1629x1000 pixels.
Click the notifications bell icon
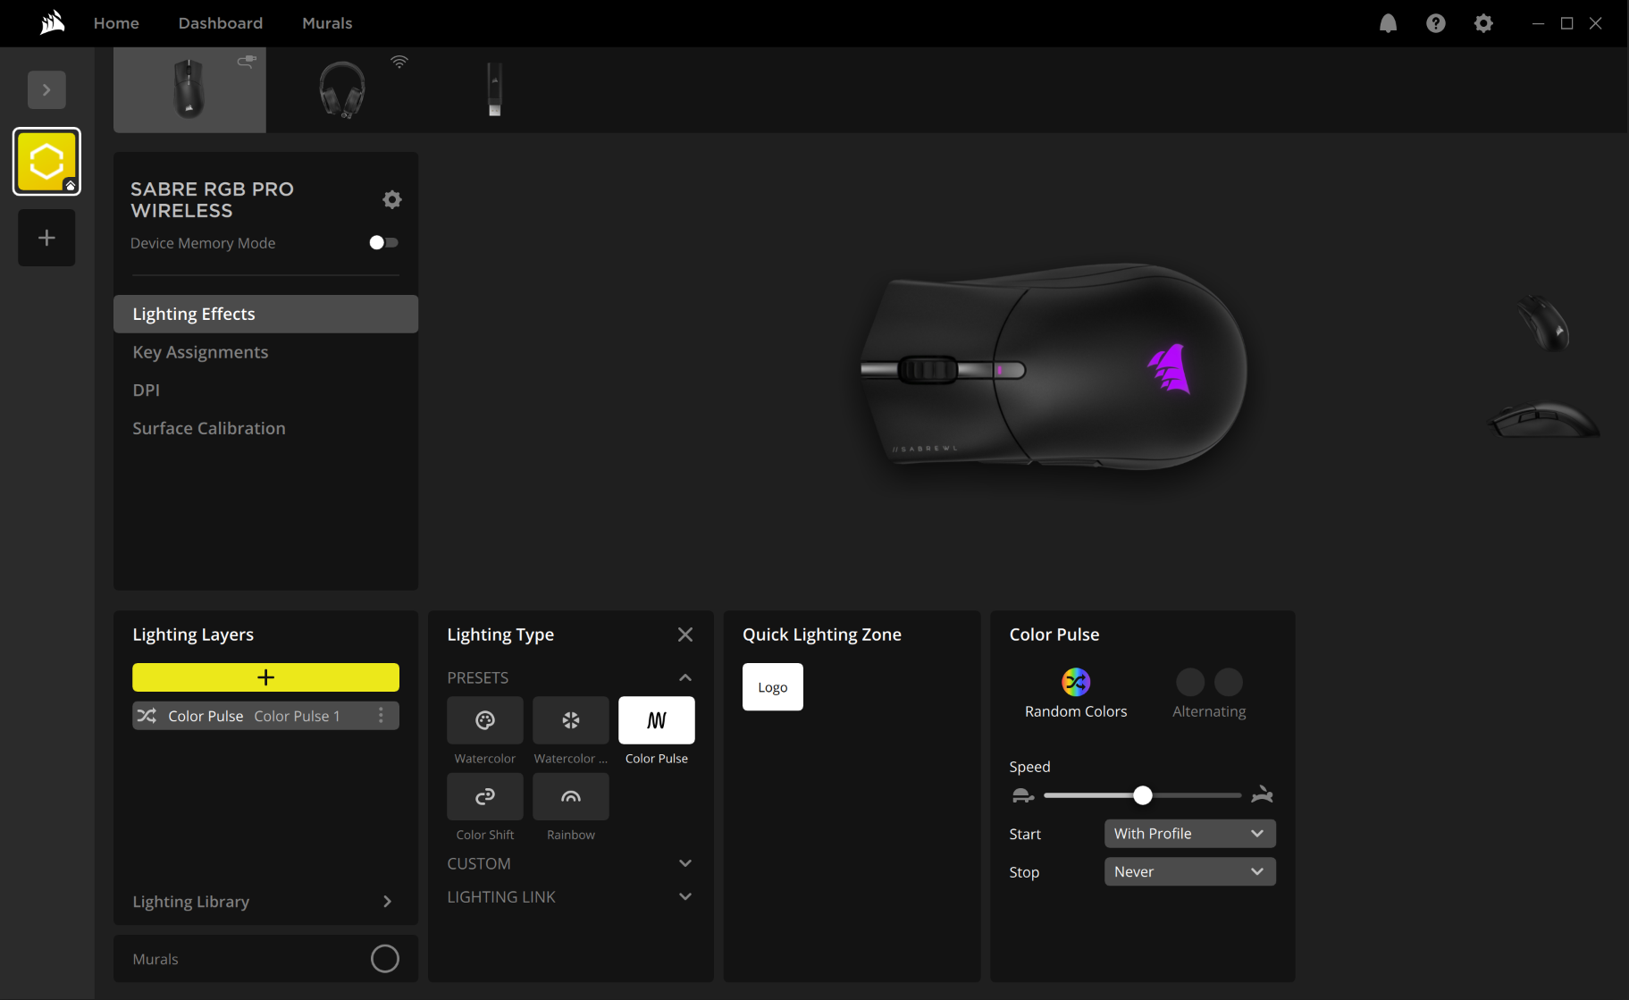pyautogui.click(x=1388, y=23)
